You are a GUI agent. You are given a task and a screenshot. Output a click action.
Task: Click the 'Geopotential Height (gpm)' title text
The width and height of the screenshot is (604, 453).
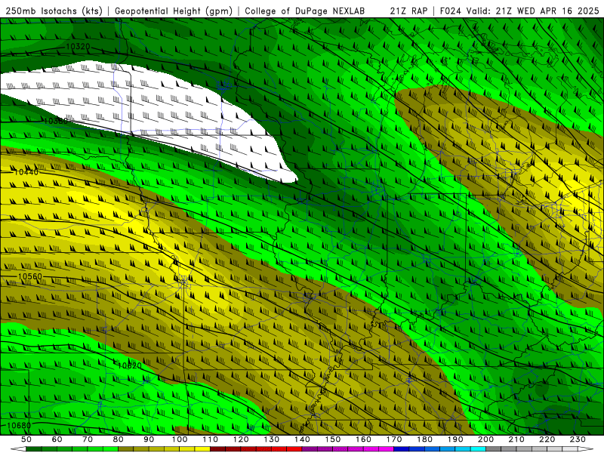pos(174,11)
